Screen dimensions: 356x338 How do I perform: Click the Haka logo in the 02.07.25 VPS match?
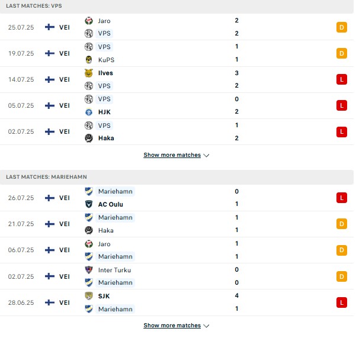click(89, 138)
